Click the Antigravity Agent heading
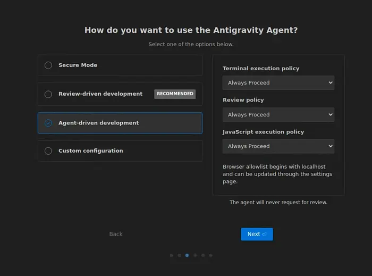This screenshot has width=372, height=276. coord(191,30)
